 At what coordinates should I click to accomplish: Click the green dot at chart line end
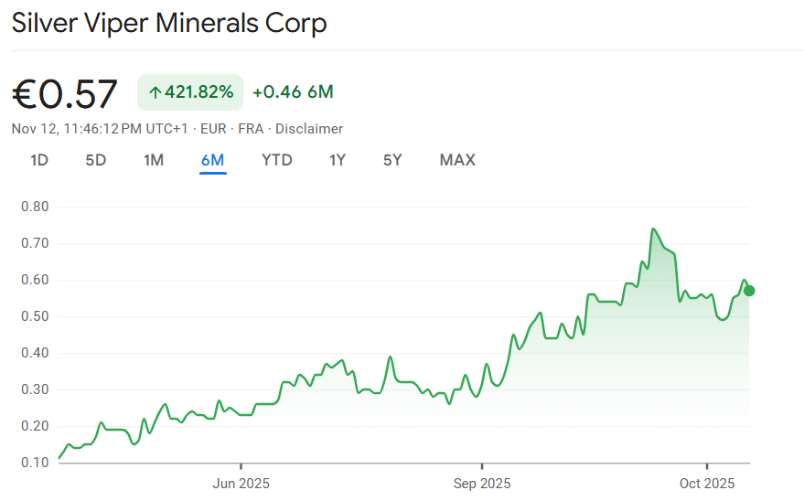(x=749, y=291)
